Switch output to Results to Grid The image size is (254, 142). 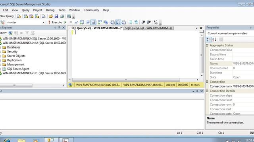[118, 22]
